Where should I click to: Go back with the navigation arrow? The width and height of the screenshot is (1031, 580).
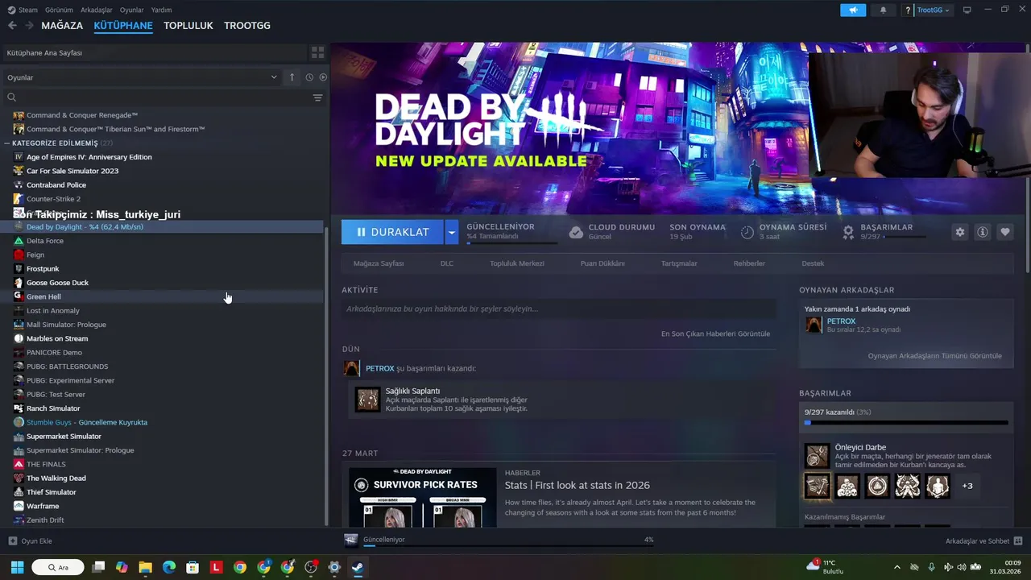12,26
